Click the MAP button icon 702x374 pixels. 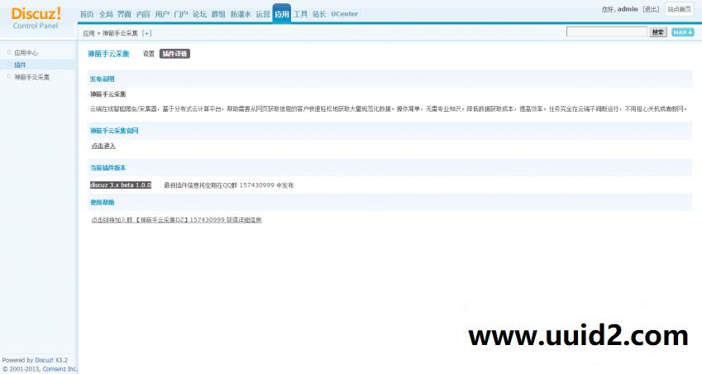[x=682, y=32]
